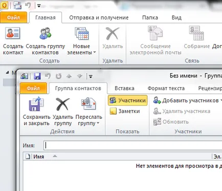
Task: Click Redo arrow in the group window toolbar
Action: tap(58, 76)
